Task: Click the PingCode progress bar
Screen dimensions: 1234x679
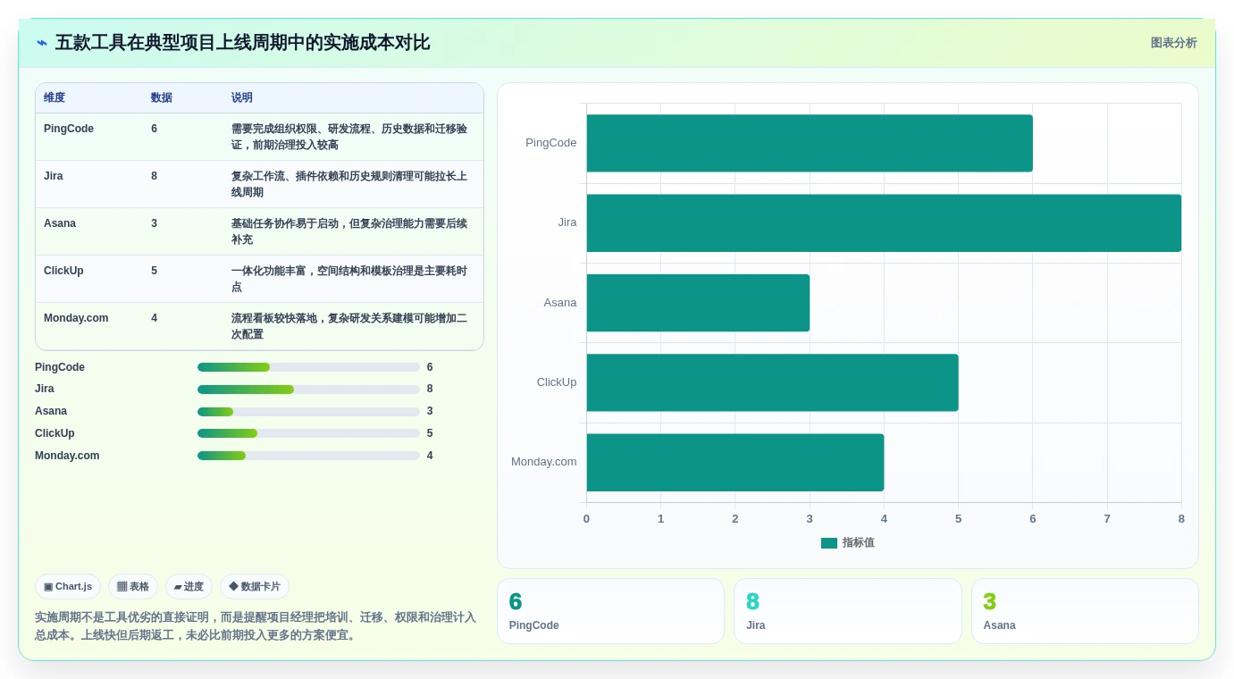Action: point(308,367)
